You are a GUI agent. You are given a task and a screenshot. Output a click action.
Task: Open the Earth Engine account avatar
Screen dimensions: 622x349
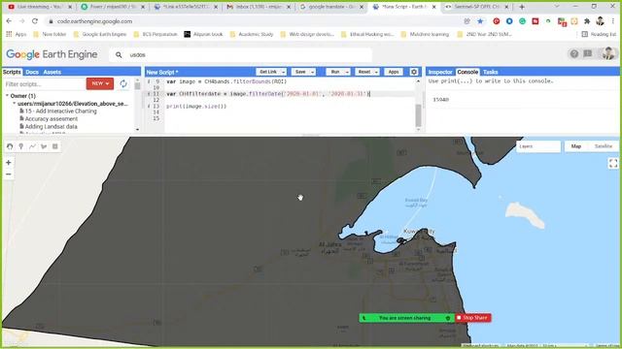coord(607,53)
